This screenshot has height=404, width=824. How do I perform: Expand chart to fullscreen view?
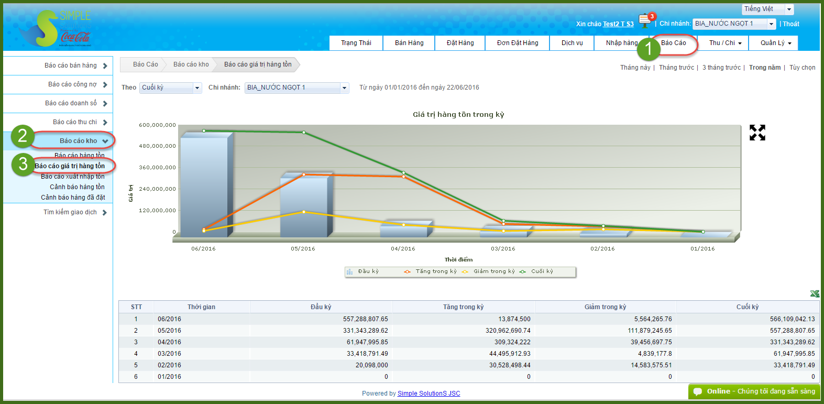(x=757, y=133)
